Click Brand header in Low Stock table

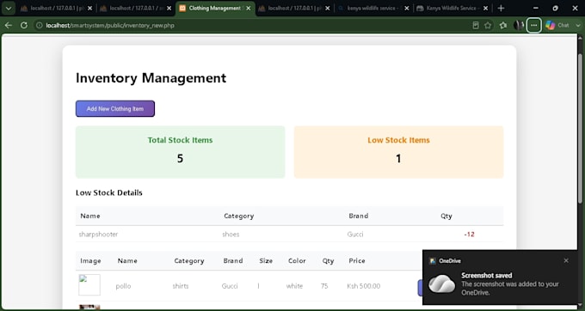359,216
